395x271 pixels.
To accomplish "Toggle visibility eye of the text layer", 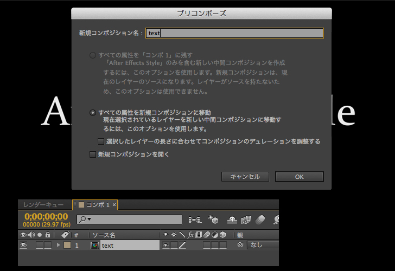I will [x=23, y=246].
